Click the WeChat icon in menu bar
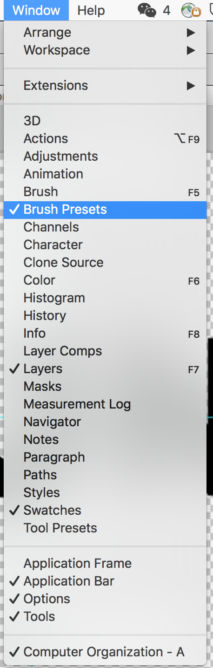 pos(147,10)
